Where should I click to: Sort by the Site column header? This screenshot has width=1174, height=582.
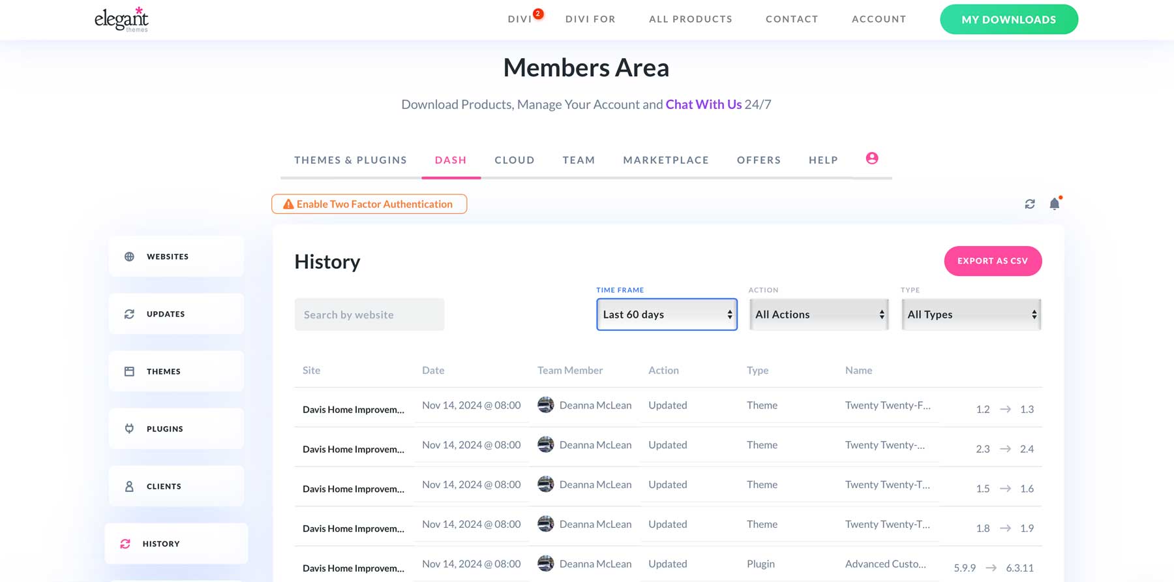tap(311, 370)
